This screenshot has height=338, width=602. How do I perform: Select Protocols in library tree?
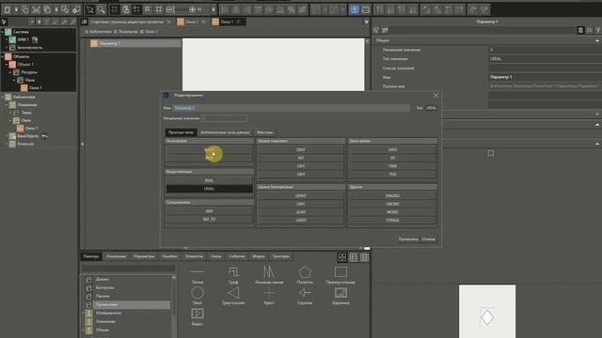pyautogui.click(x=25, y=144)
